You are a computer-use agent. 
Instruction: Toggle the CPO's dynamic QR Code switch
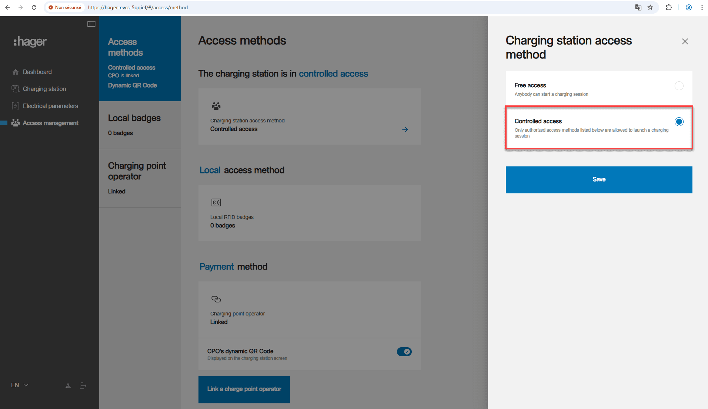(404, 352)
